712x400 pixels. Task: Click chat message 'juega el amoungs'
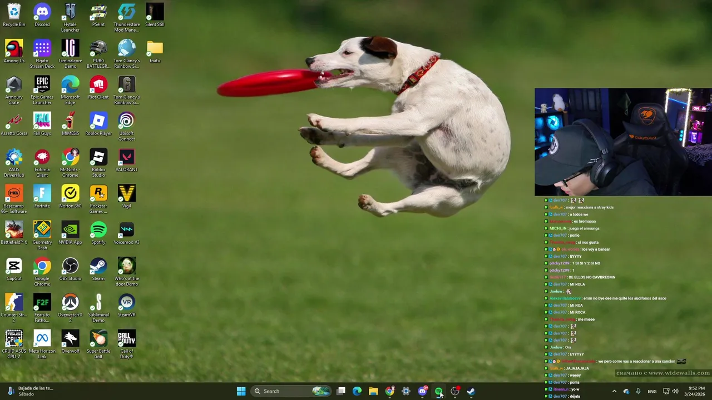coord(584,228)
